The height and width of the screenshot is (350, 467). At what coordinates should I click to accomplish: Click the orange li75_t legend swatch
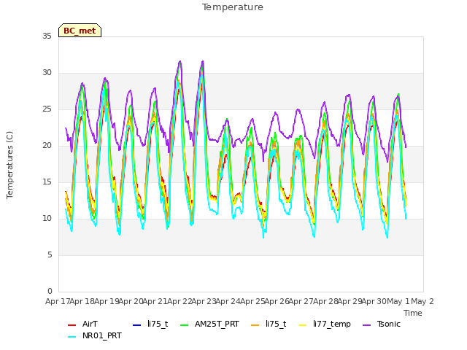[x=255, y=325]
